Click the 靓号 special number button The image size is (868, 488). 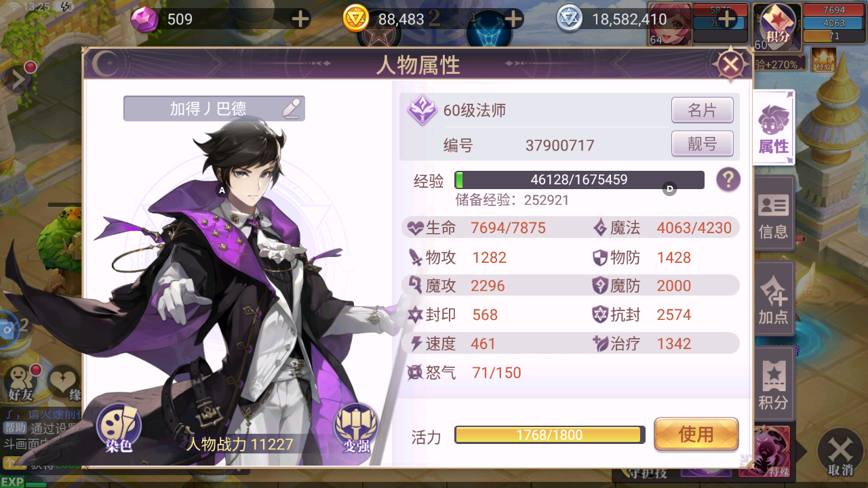click(x=703, y=144)
